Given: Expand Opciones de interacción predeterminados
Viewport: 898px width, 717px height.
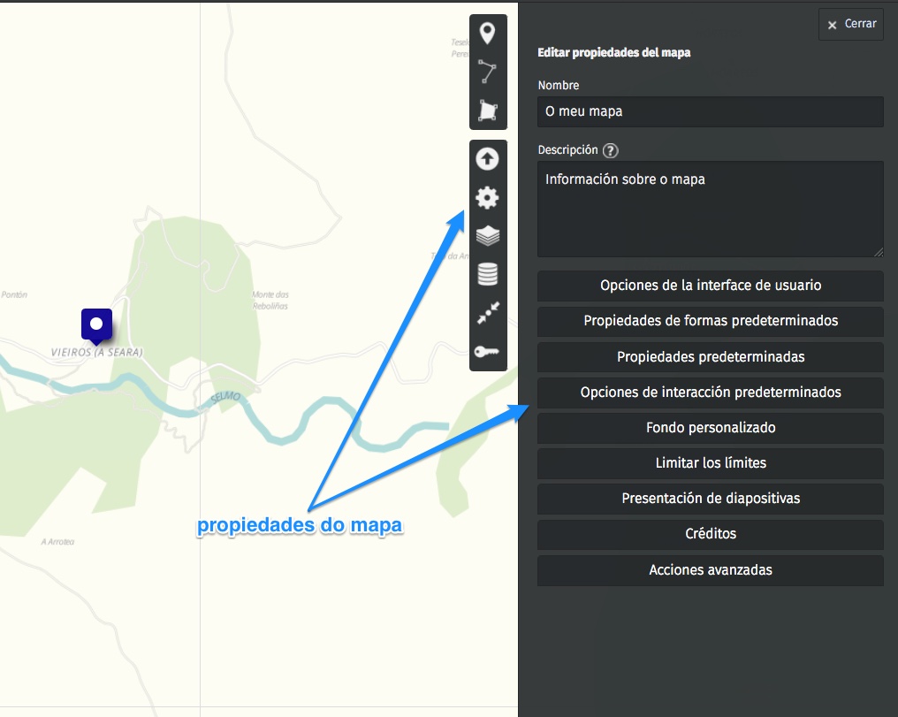Looking at the screenshot, I should coord(710,393).
